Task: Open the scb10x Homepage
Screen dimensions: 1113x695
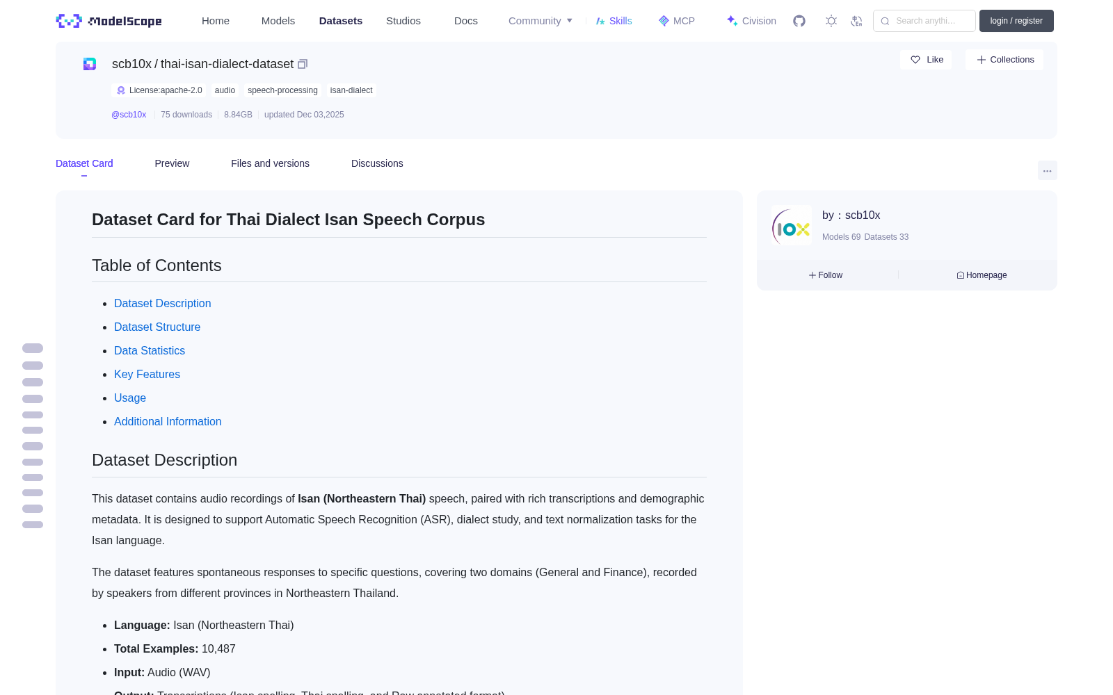Action: pos(982,275)
